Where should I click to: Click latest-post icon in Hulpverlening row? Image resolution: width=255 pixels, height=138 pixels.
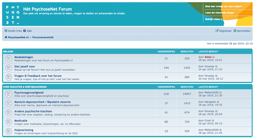click(220, 130)
